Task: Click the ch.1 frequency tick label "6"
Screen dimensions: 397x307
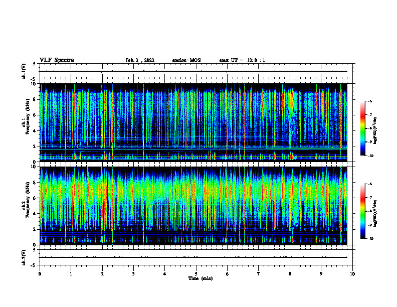Action: tap(35, 115)
